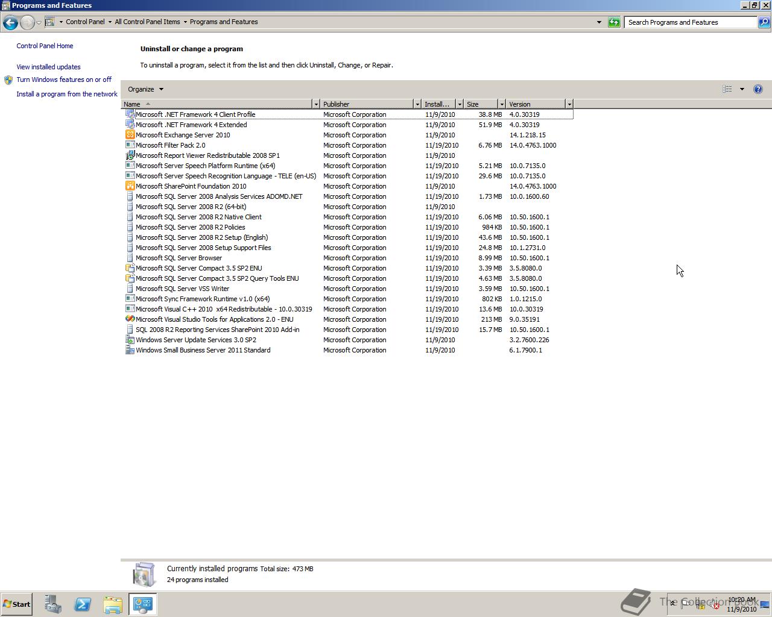Click the Back navigation arrow button
This screenshot has width=772, height=617.
click(x=10, y=22)
